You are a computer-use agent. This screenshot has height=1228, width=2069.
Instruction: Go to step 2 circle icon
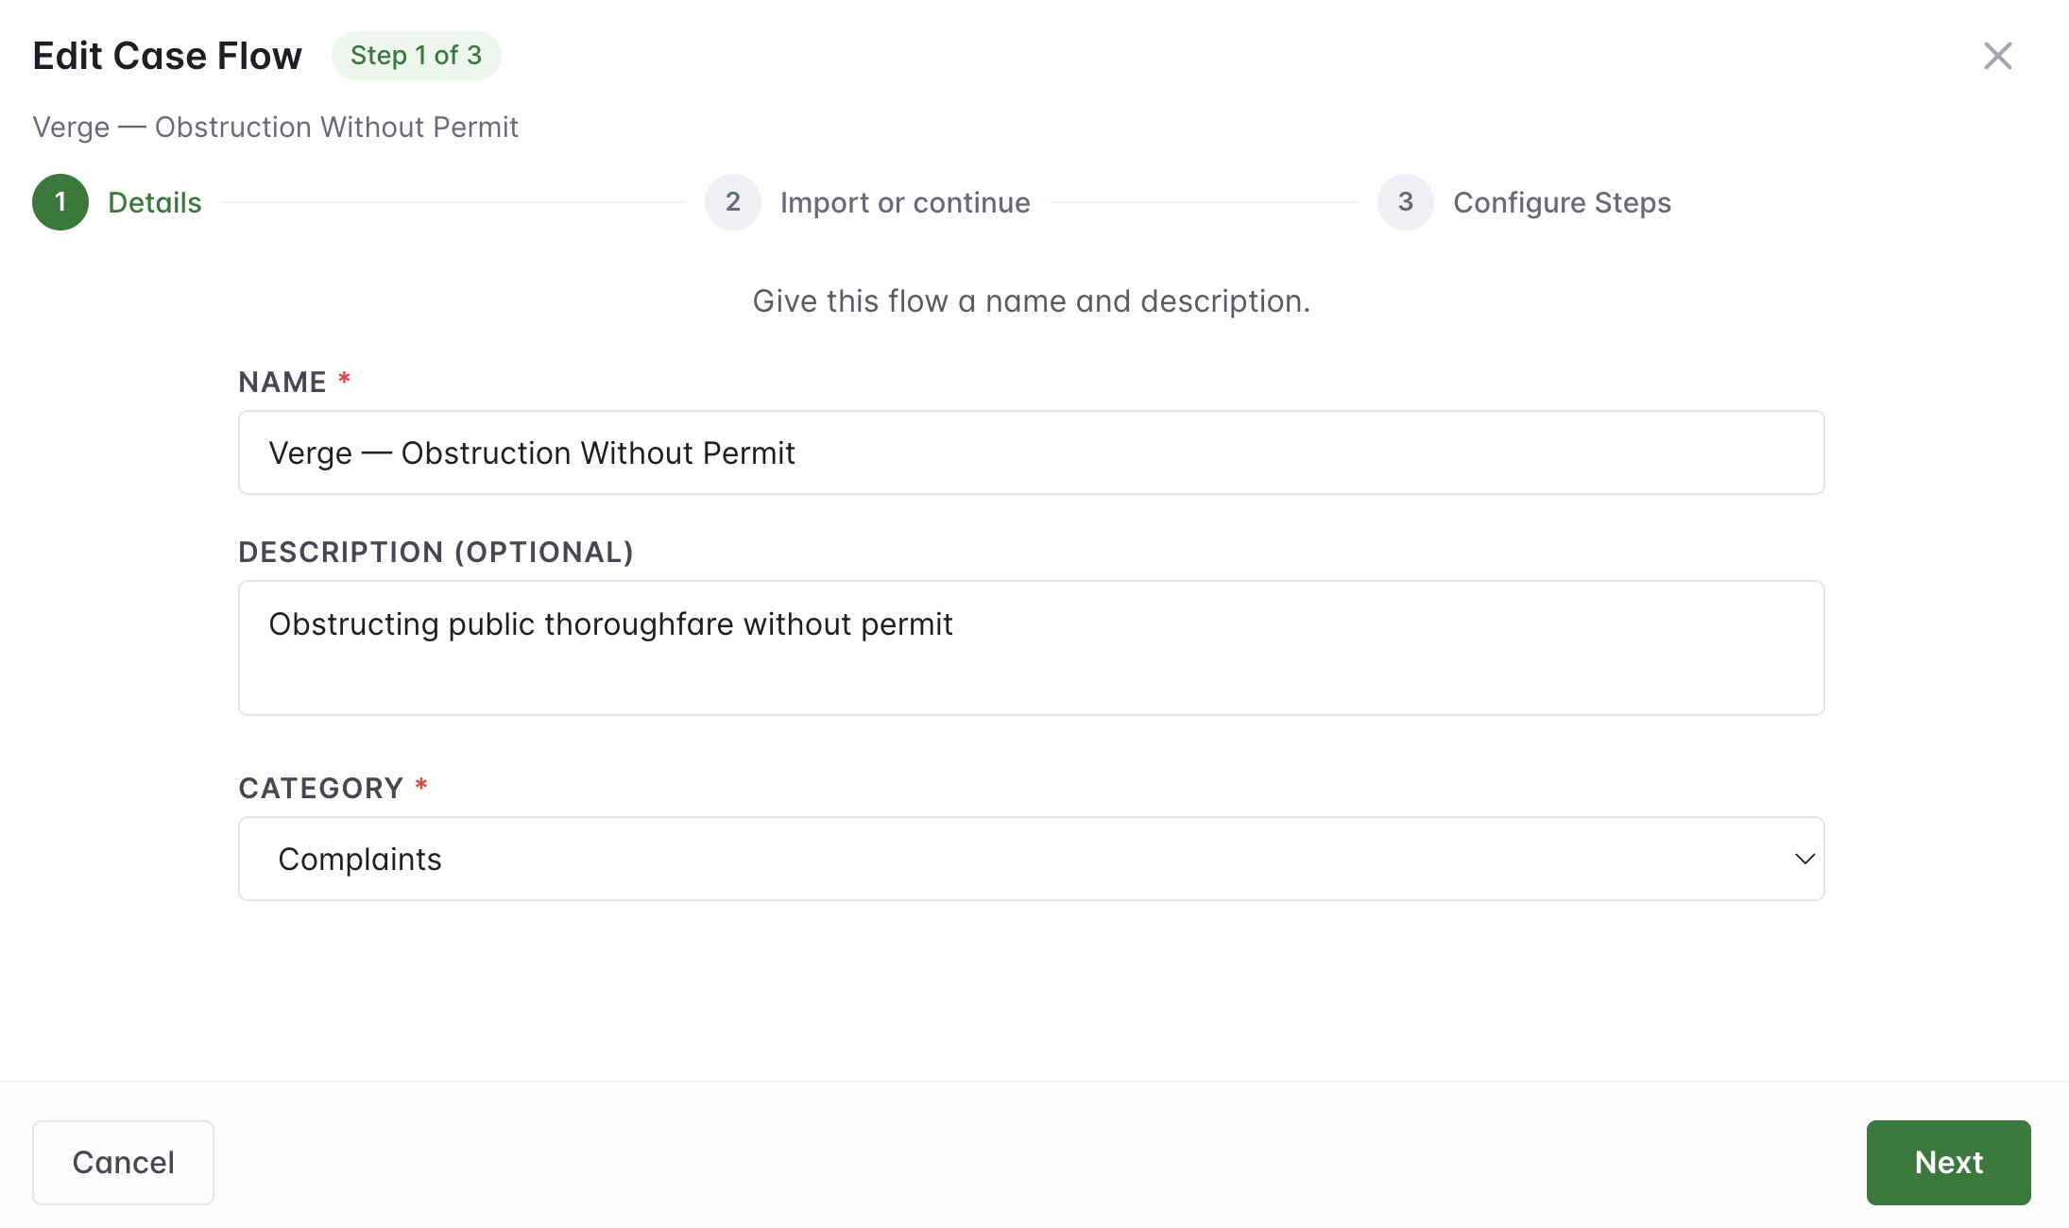coord(733,202)
